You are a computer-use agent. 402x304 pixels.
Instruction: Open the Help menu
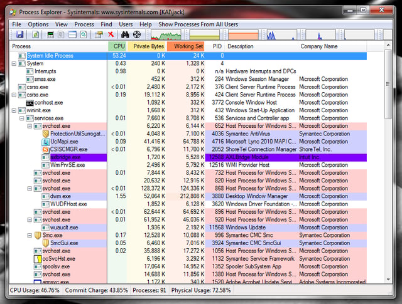pos(145,24)
